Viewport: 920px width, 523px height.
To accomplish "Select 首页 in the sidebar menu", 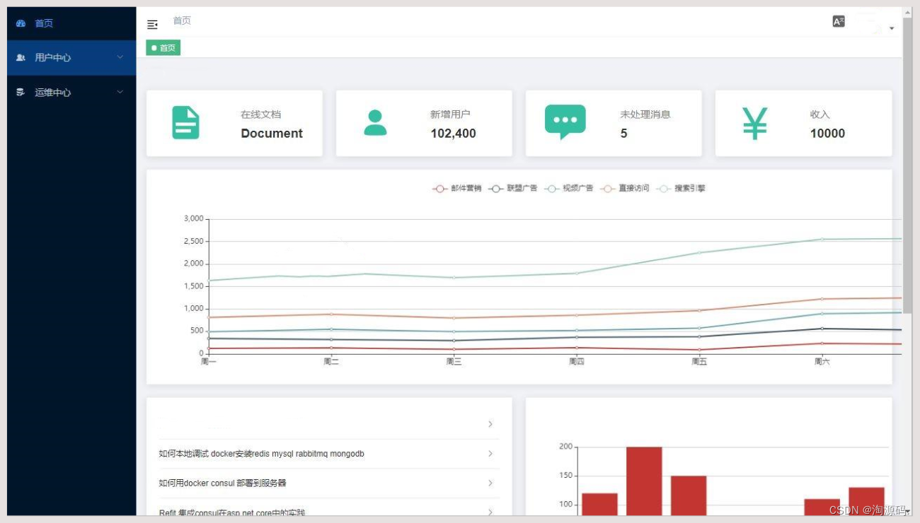I will (x=71, y=23).
